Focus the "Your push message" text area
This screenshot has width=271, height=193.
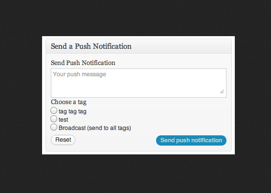tap(138, 83)
